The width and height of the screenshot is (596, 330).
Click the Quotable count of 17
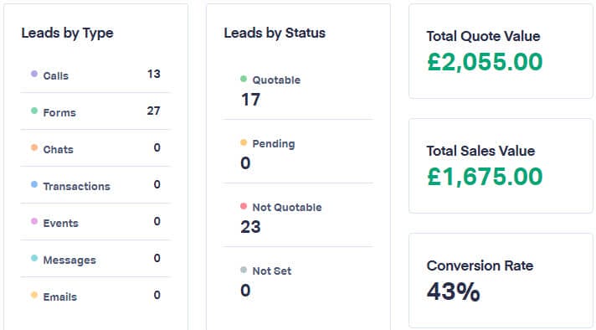250,100
